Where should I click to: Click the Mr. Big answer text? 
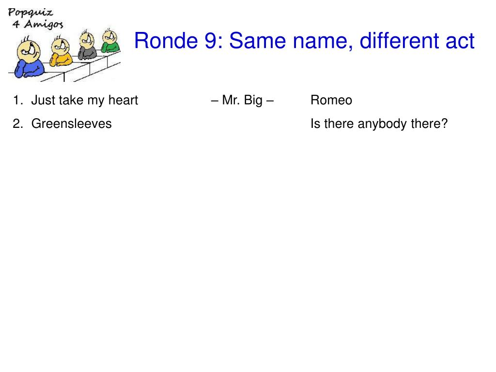click(242, 100)
